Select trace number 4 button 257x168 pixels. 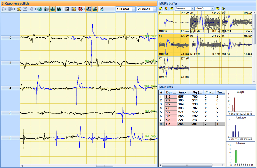[11, 88]
